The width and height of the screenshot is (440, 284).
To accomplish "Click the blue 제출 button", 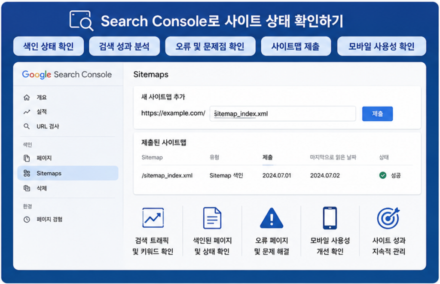I will (377, 114).
